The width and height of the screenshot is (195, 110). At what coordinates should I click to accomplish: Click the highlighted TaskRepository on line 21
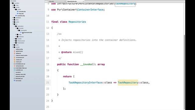[128, 82]
